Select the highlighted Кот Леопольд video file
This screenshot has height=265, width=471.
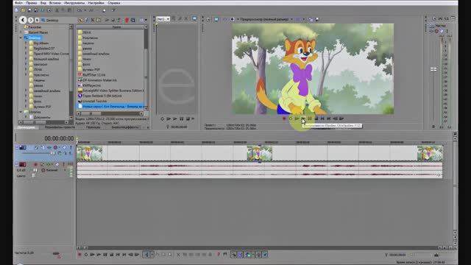tap(110, 106)
